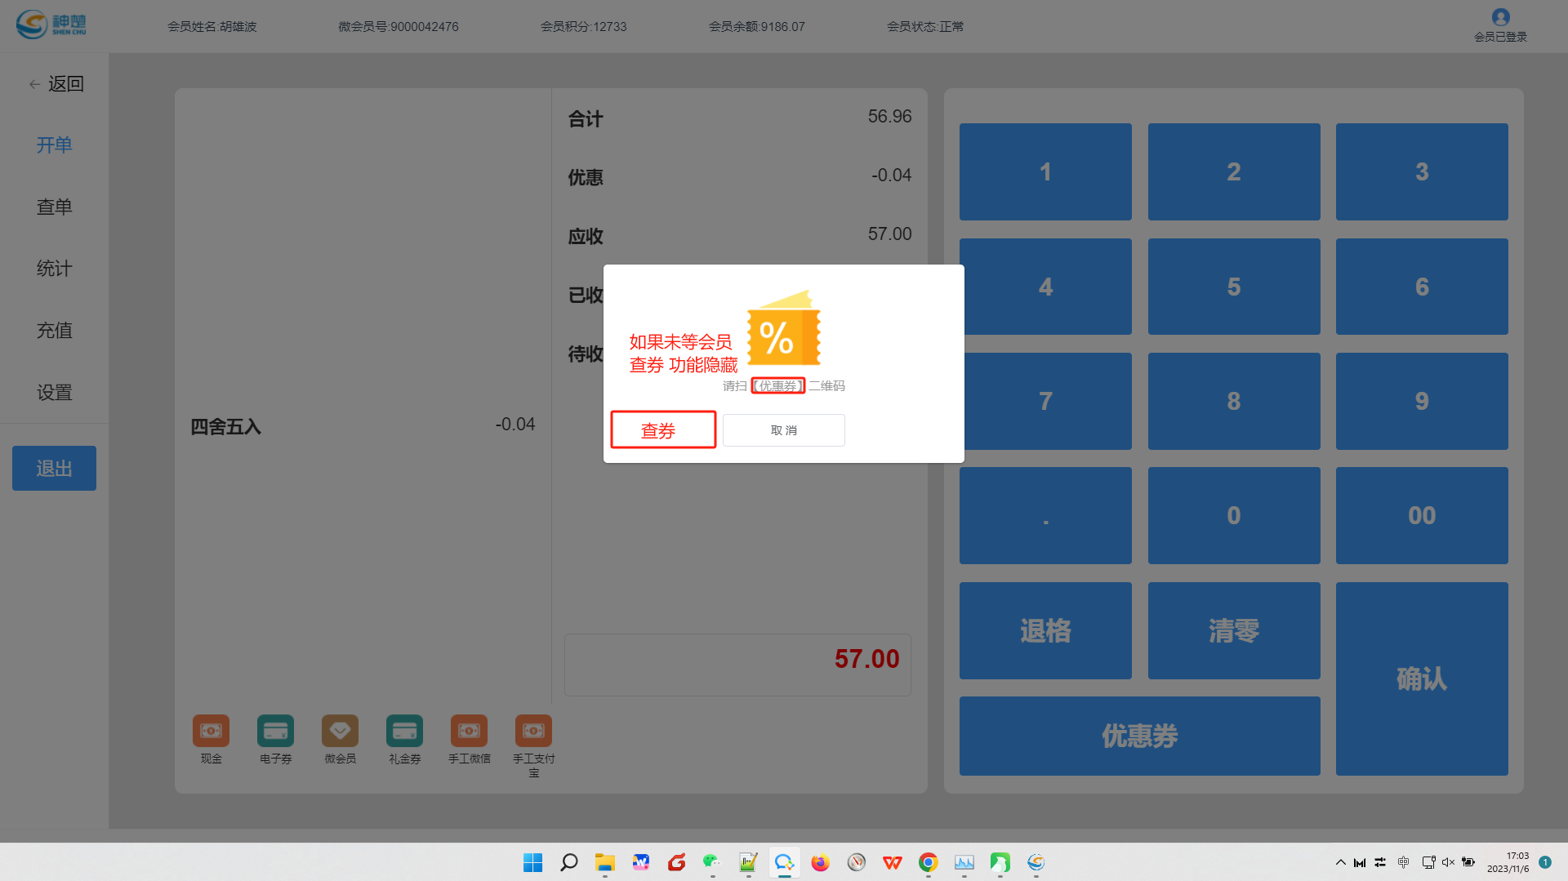The width and height of the screenshot is (1568, 881).
Task: Tap keypad digit 4
Action: coord(1045,287)
